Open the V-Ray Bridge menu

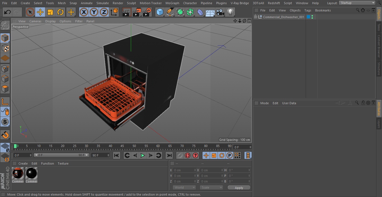pos(240,3)
